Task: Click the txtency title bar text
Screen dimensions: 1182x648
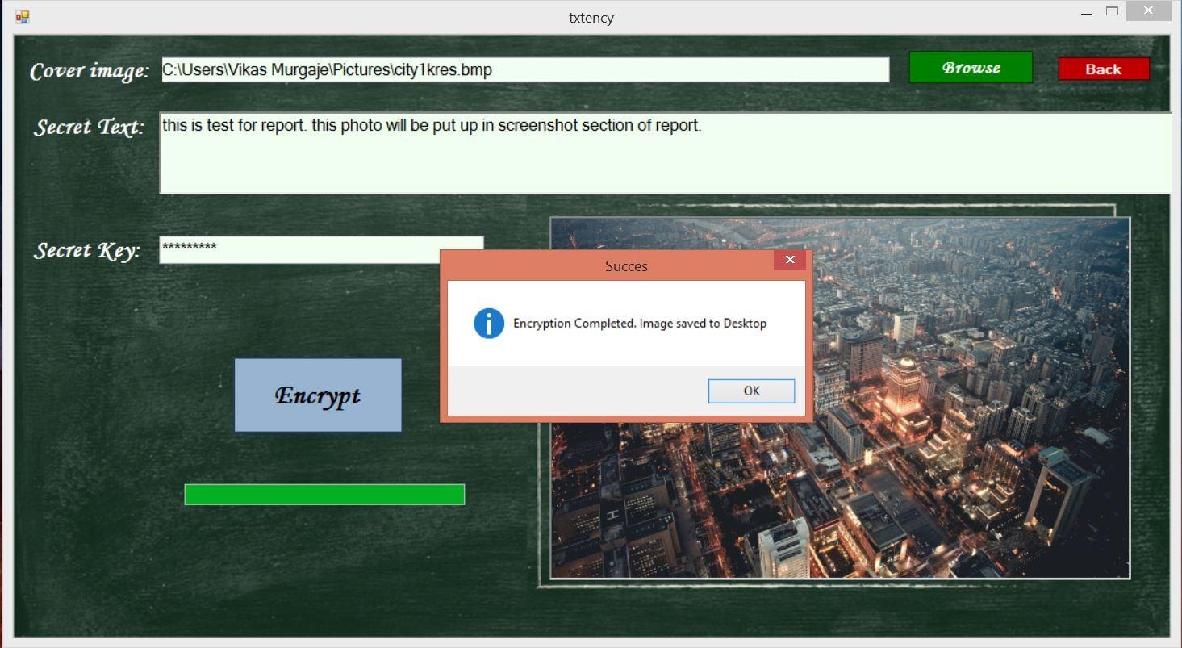Action: pyautogui.click(x=591, y=17)
